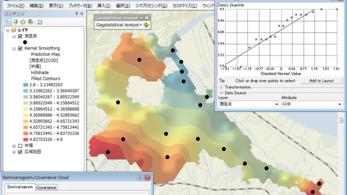This screenshot has width=347, height=195.
Task: Open the ブックマーク(B) menu
Action: [80, 6]
